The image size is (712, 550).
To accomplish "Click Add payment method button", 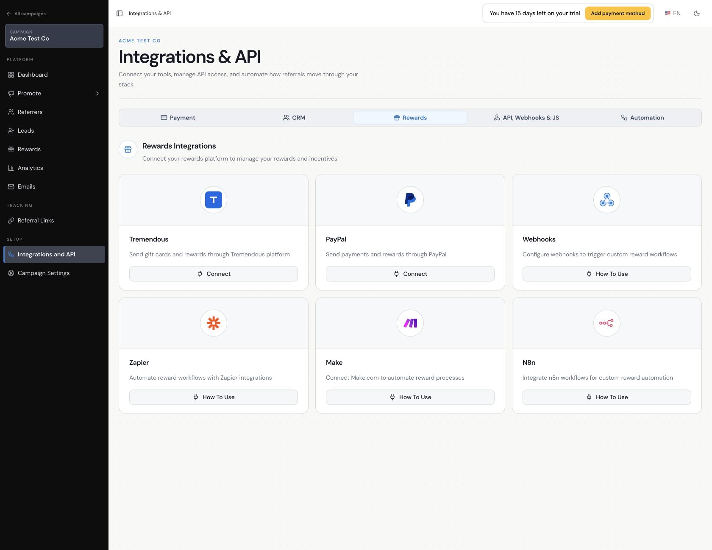I will pos(617,14).
